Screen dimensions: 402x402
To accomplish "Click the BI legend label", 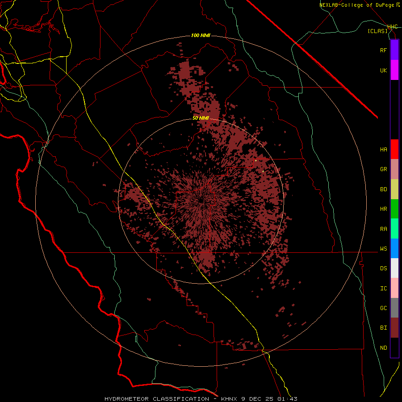I will [x=383, y=328].
